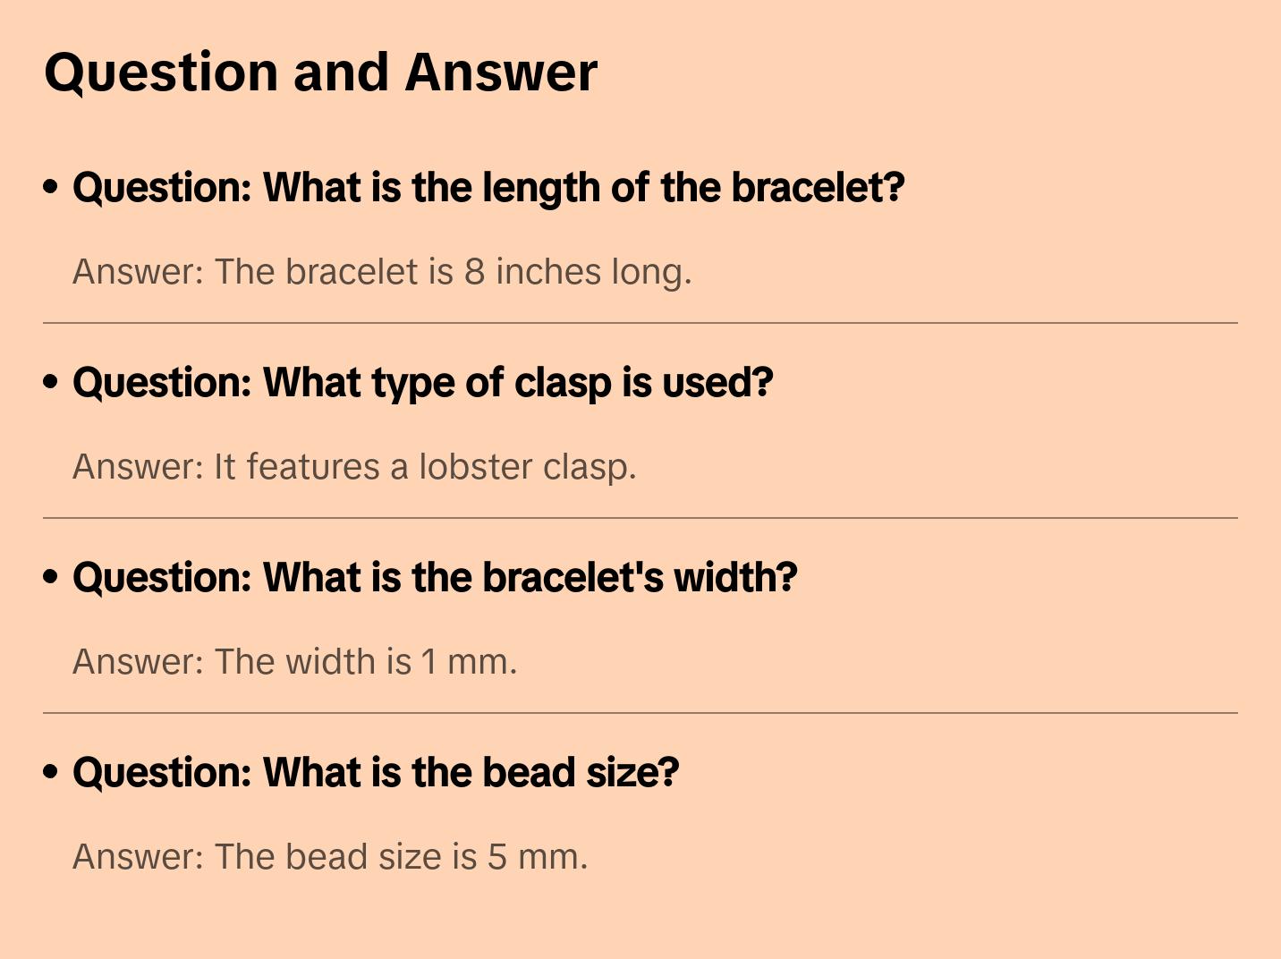This screenshot has height=959, width=1281.
Task: Select the bead size question
Action: [376, 773]
